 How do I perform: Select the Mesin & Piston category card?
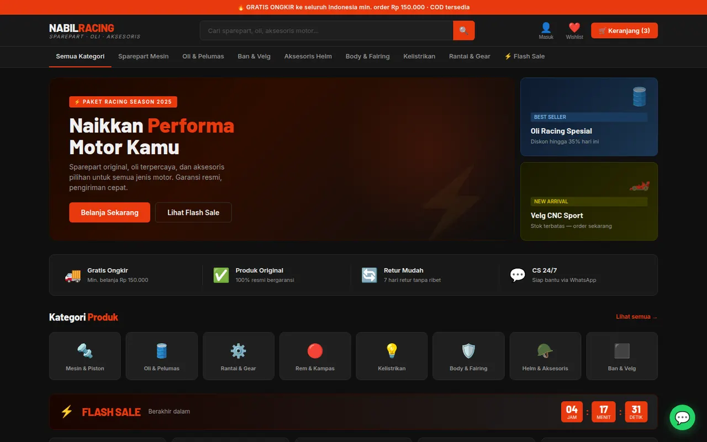pyautogui.click(x=85, y=356)
